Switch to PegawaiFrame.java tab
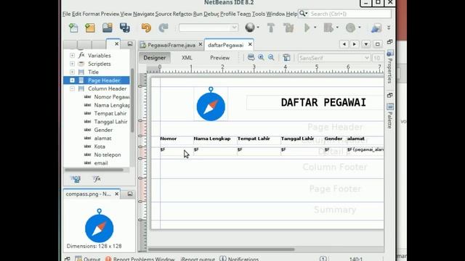The height and width of the screenshot is (261, 465). [x=171, y=45]
